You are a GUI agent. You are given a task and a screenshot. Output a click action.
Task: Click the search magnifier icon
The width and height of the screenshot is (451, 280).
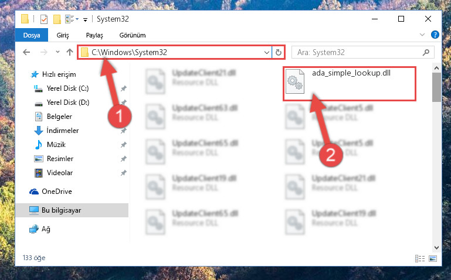click(426, 52)
